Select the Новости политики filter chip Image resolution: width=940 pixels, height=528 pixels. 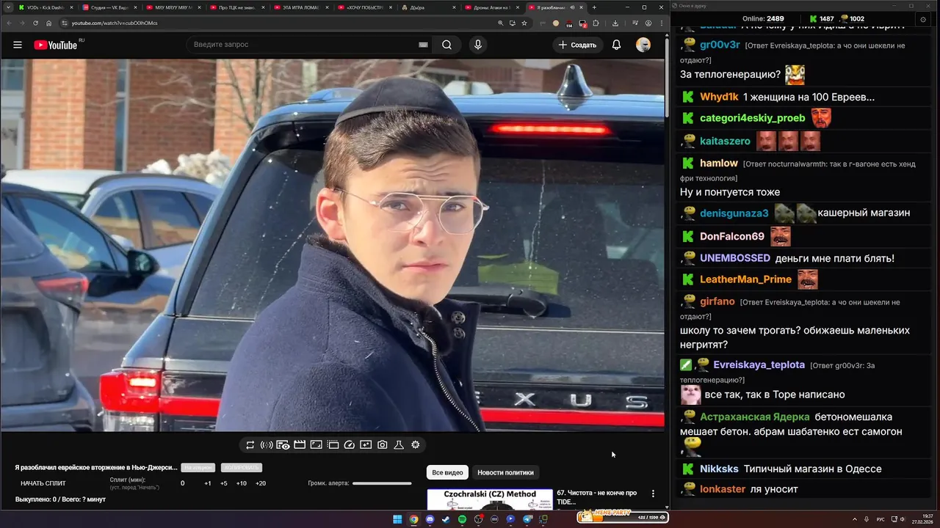(505, 472)
